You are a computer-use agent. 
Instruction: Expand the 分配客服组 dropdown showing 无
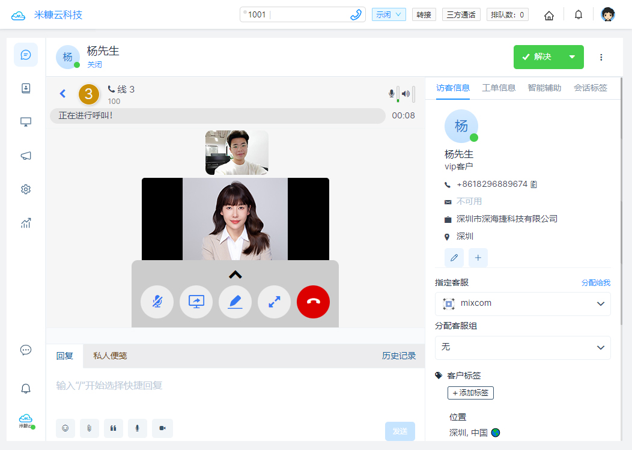522,347
